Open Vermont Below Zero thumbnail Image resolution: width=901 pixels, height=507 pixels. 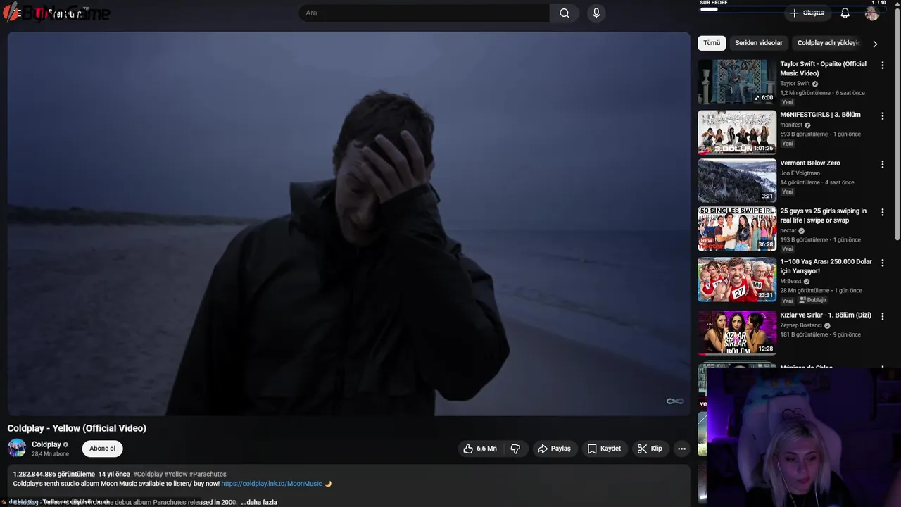pos(737,180)
